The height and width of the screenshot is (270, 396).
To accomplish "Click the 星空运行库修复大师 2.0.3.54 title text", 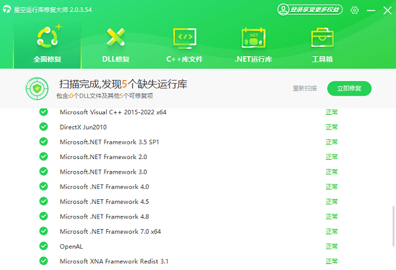I will point(53,10).
